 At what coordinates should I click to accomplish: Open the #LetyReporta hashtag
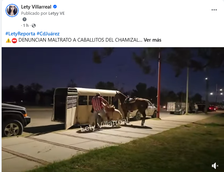(20, 34)
